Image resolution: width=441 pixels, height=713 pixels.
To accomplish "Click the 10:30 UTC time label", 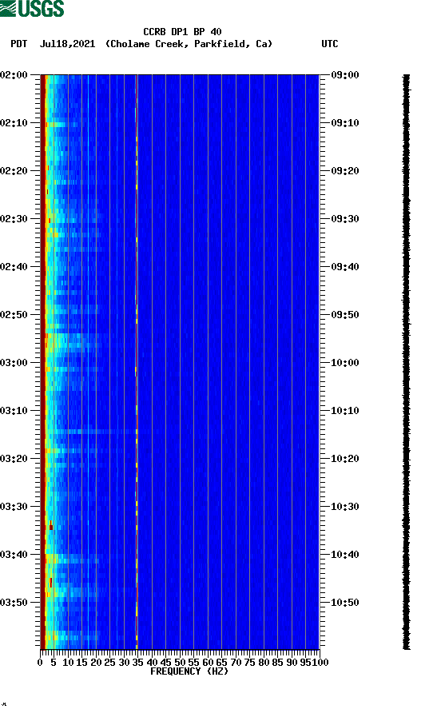I will [345, 507].
